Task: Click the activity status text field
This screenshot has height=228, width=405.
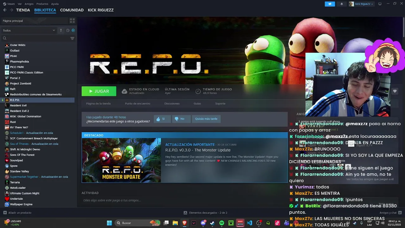Action: pyautogui.click(x=184, y=200)
